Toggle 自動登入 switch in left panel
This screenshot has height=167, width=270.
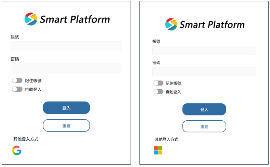pos(17,89)
